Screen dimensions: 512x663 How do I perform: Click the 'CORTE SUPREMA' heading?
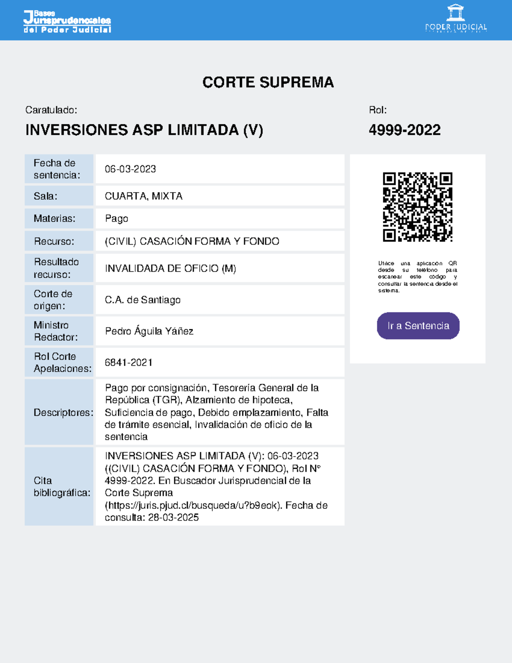[268, 82]
